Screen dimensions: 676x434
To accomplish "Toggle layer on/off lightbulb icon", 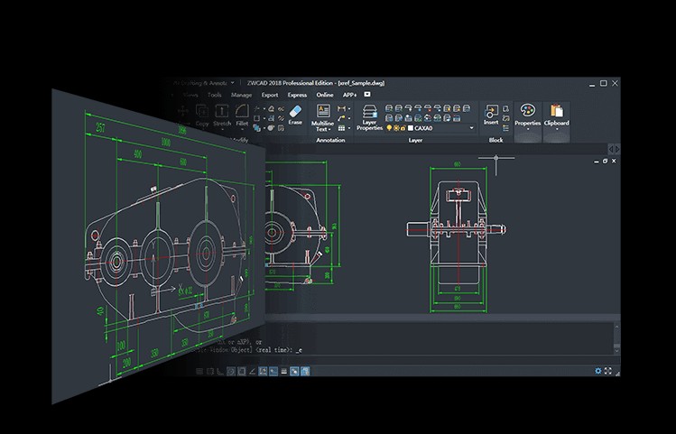I will click(x=389, y=128).
